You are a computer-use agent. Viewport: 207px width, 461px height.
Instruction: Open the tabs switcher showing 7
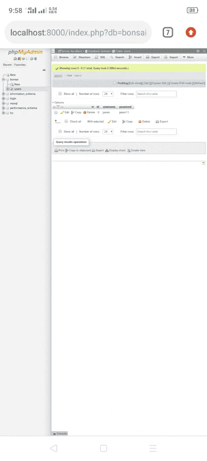(168, 32)
